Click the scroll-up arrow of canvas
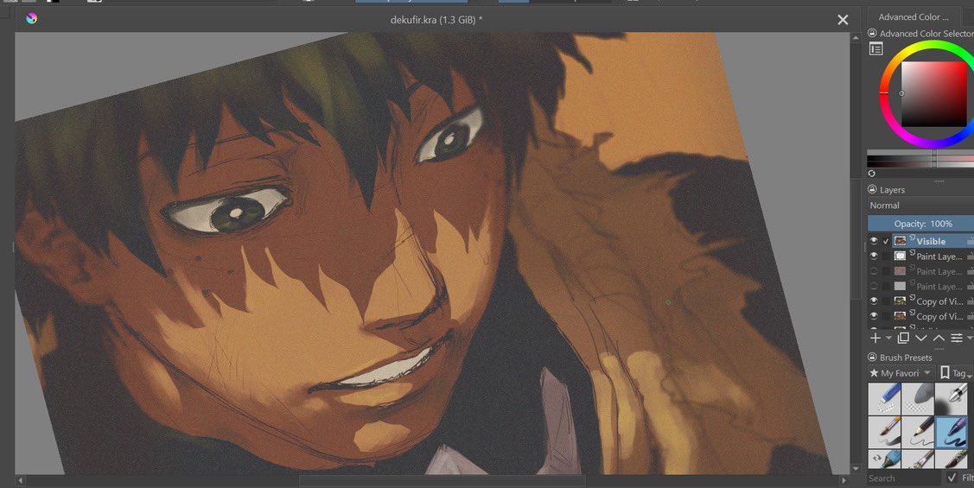This screenshot has height=488, width=974. pos(856,38)
